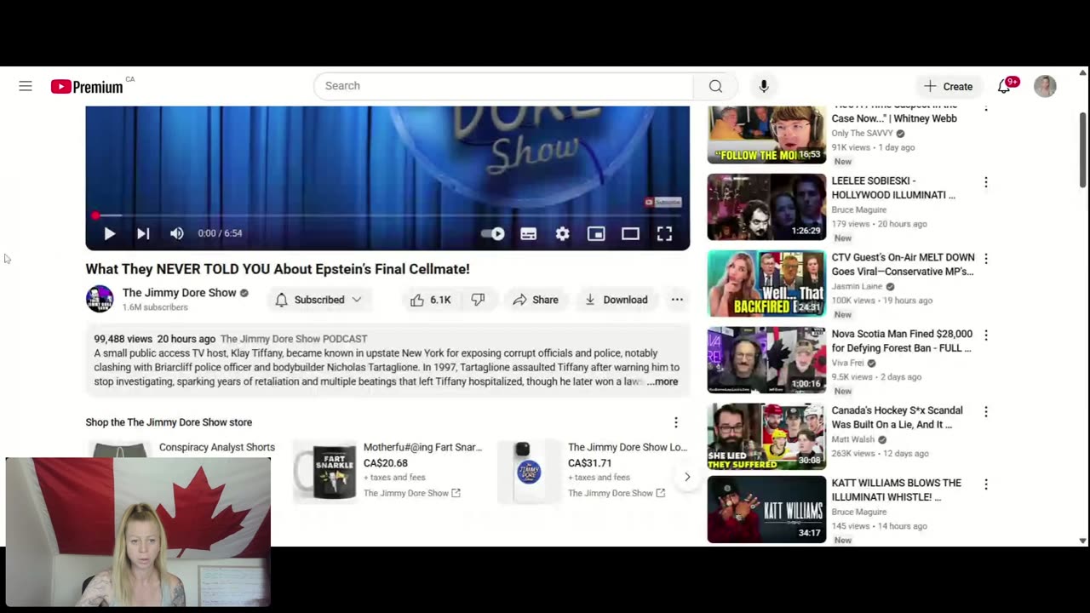Open options for Nova Scotia video
The image size is (1090, 613).
pos(986,335)
